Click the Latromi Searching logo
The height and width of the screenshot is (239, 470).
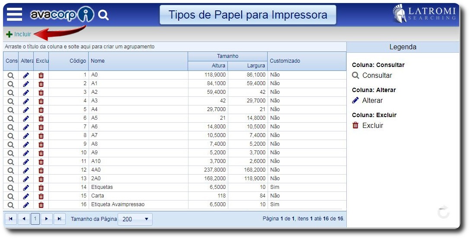point(424,13)
